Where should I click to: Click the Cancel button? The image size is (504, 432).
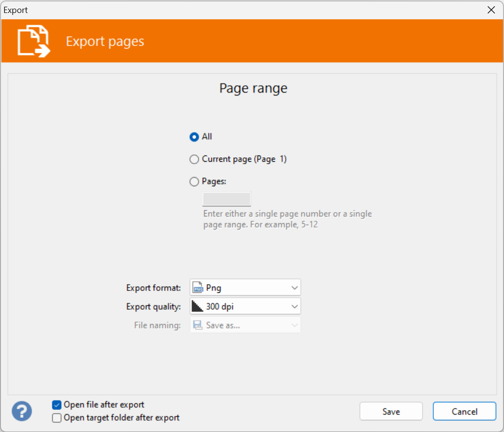464,411
